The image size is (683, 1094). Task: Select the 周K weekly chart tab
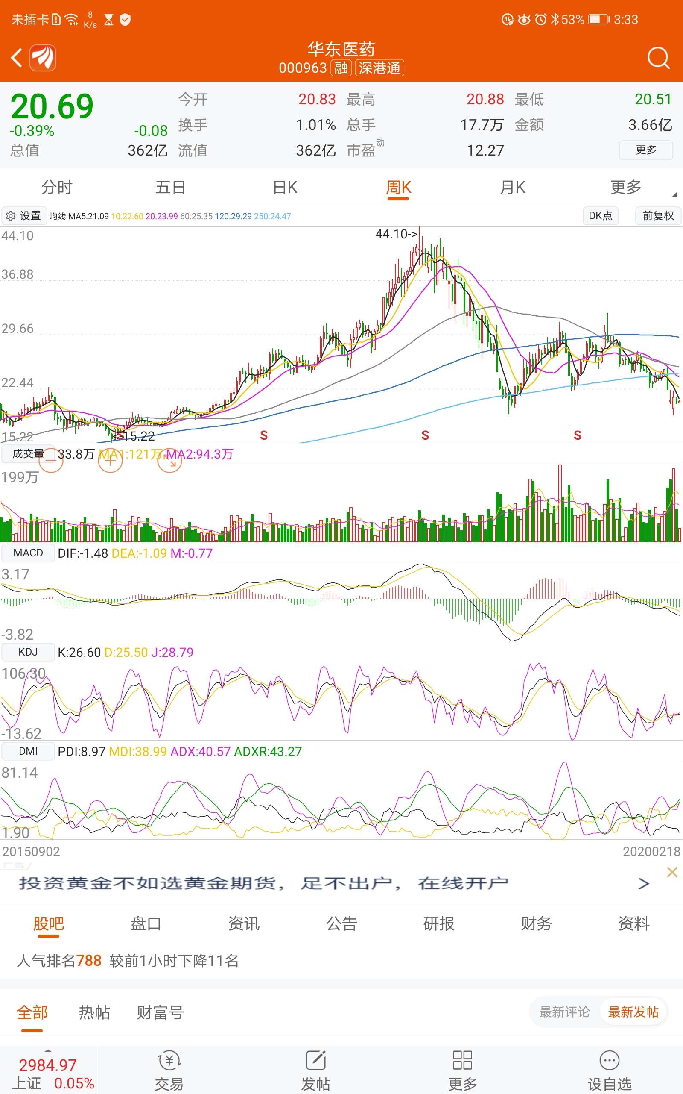click(398, 187)
